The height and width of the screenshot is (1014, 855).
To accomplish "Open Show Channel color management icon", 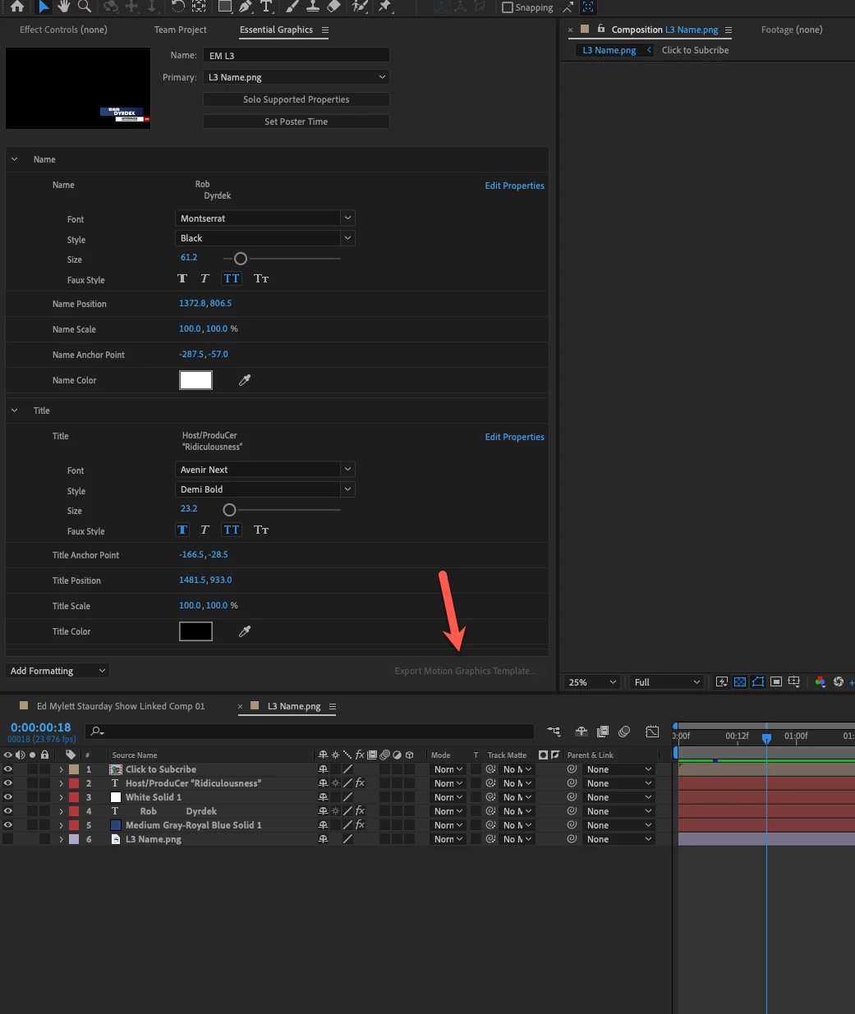I will 820,682.
